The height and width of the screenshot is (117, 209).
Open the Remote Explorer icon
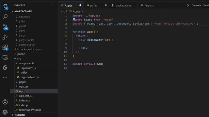click(5, 58)
